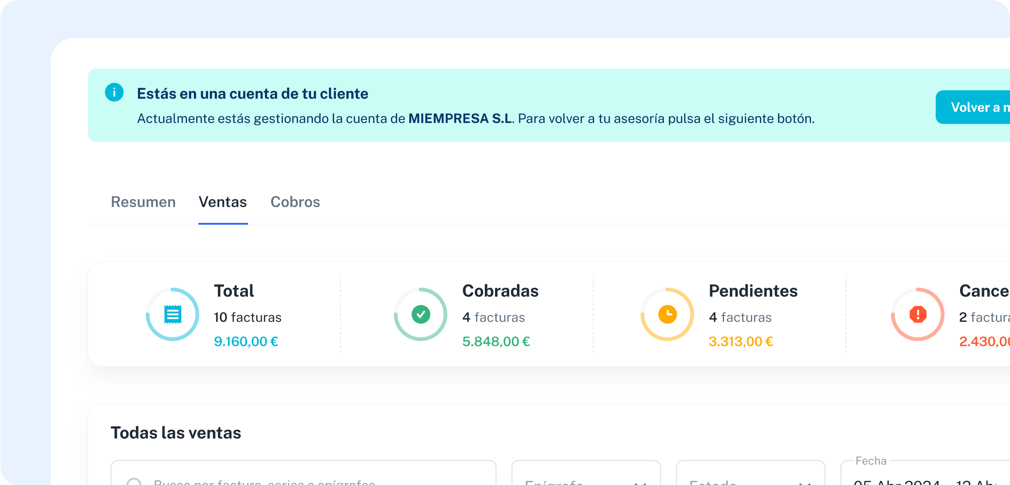Switch to the Cobros tab

click(295, 202)
